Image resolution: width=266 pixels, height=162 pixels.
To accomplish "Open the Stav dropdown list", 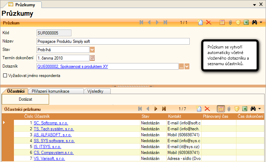I will click(x=92, y=50).
